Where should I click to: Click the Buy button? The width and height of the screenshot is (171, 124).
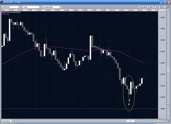pyautogui.click(x=152, y=7)
